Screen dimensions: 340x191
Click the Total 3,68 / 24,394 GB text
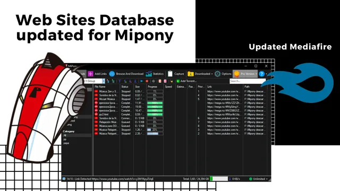195,179
